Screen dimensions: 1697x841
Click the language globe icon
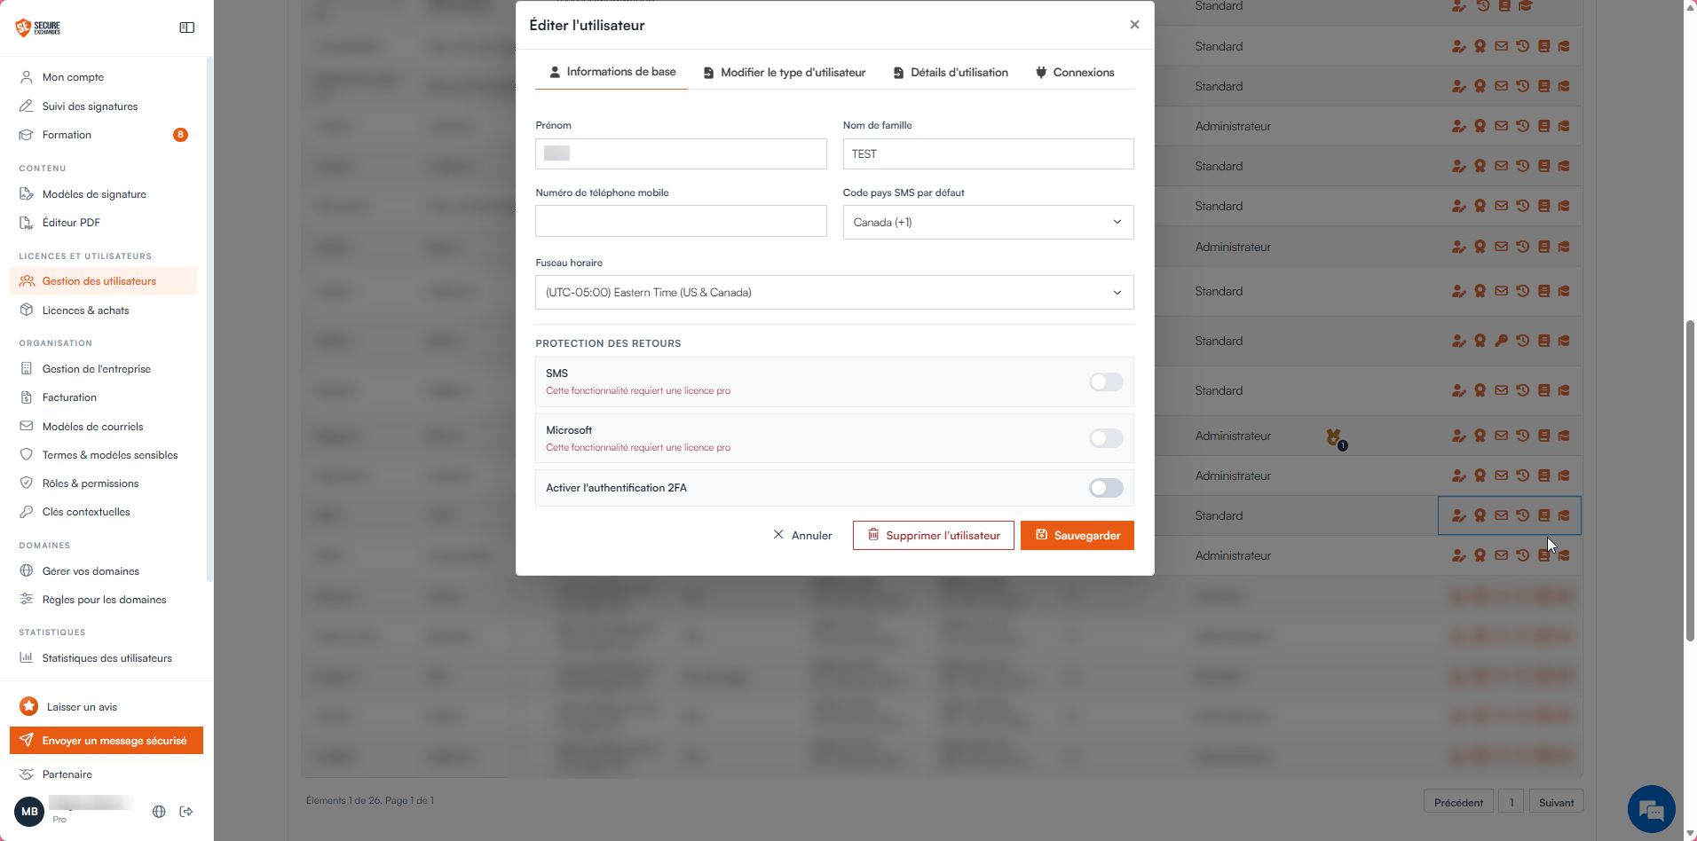coord(159,811)
